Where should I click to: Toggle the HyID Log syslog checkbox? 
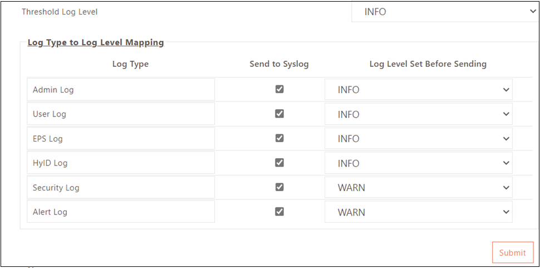[x=279, y=163]
